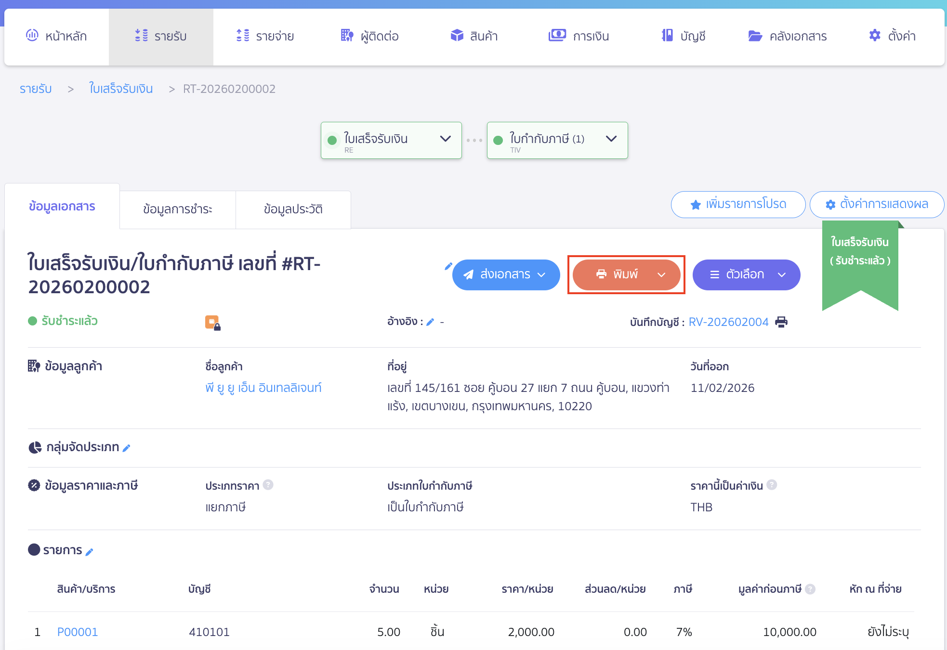
Task: Click the เพิ่มรายการโปรด favorite button
Action: tap(738, 204)
